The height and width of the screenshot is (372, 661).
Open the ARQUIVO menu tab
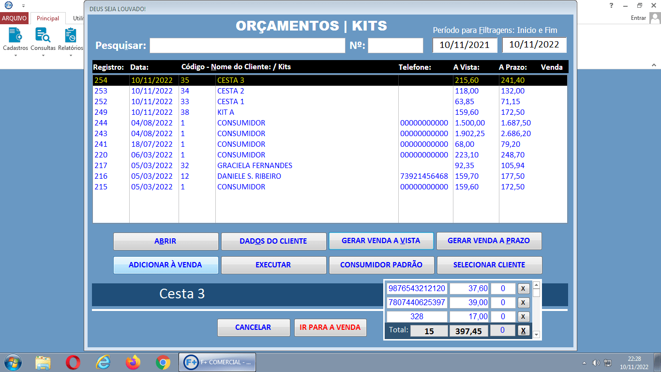pyautogui.click(x=15, y=18)
